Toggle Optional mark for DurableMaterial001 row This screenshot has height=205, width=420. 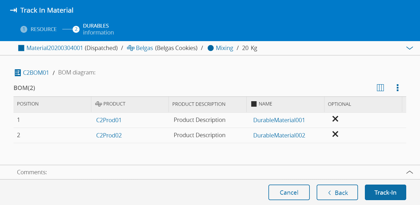point(335,119)
